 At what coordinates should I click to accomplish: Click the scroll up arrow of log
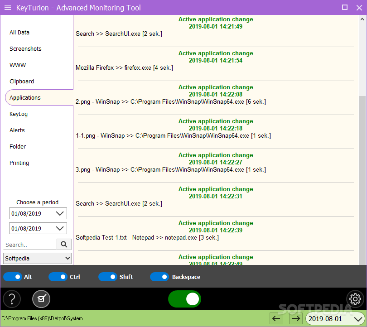tap(362, 19)
